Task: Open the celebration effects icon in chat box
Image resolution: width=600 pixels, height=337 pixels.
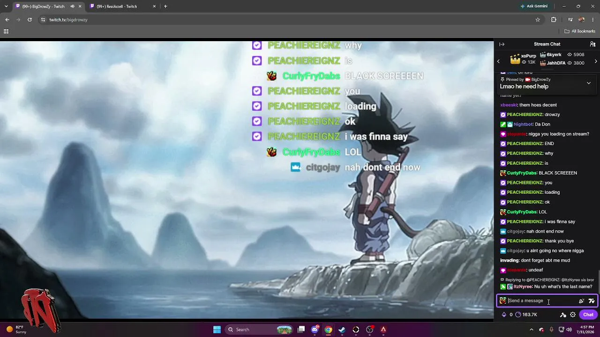Action: coord(582,301)
